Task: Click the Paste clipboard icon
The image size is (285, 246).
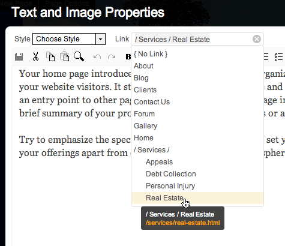Action: click(65, 56)
